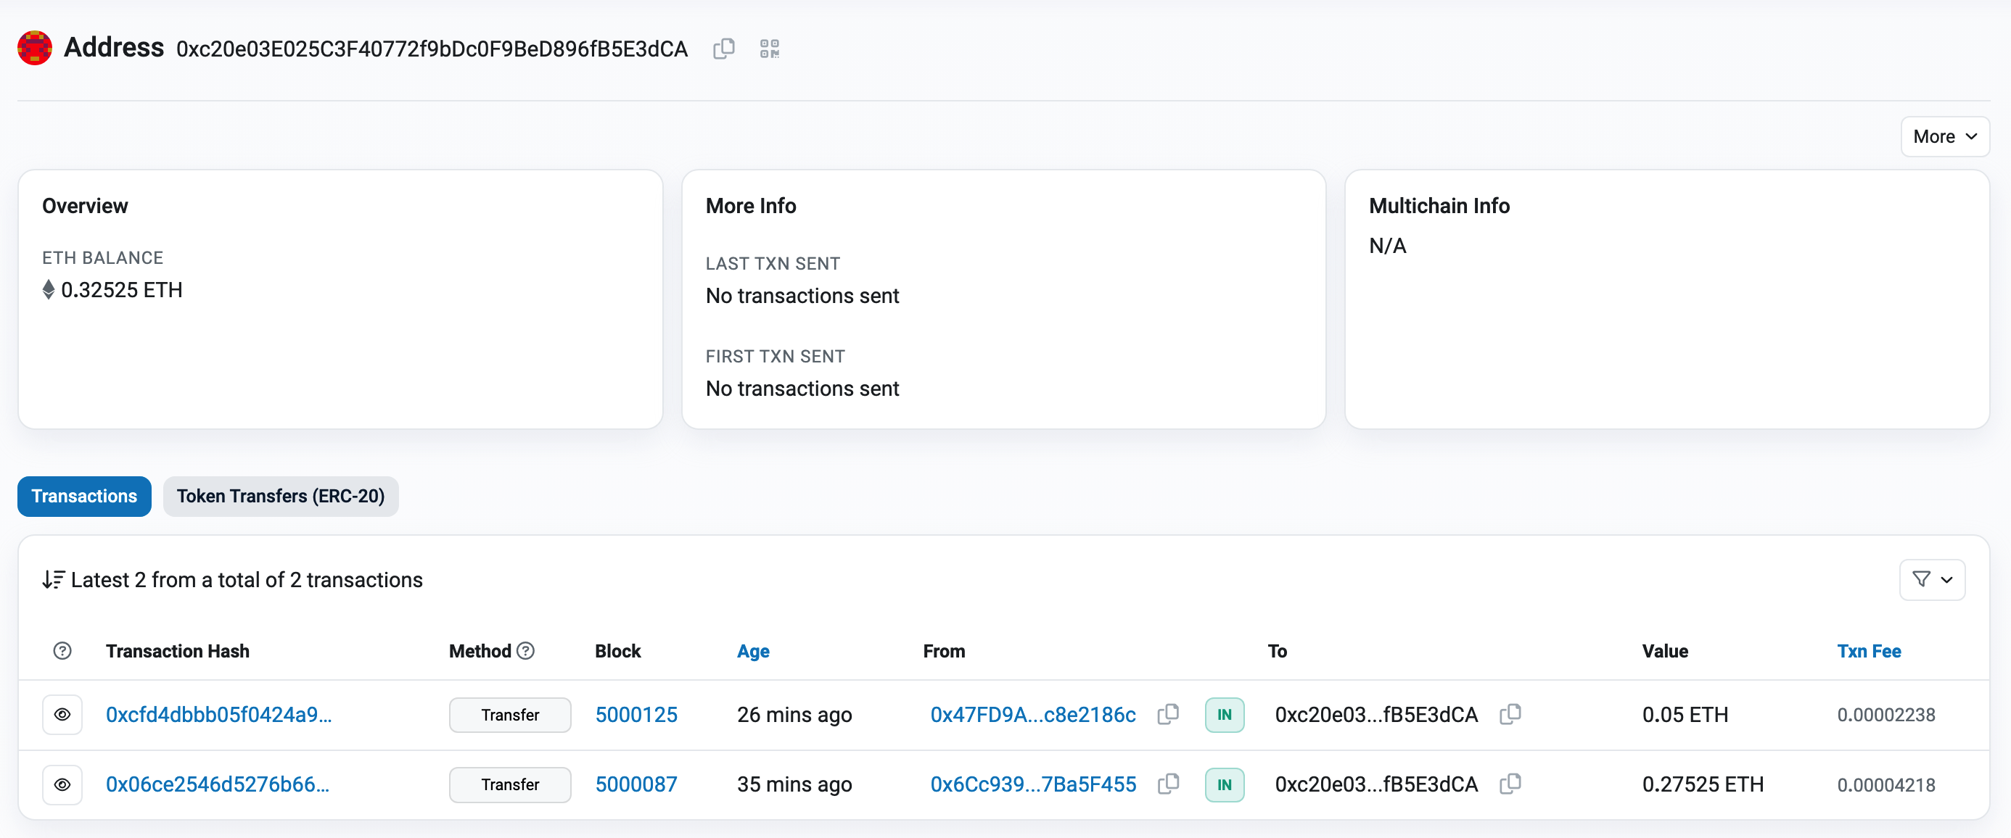Open the address QR code
The image size is (2011, 838).
click(769, 49)
